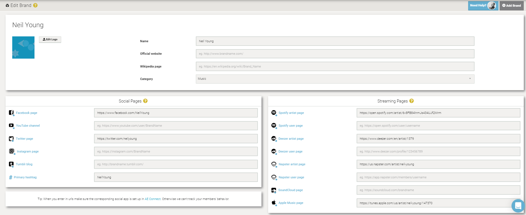Click the Edit Logo button

click(x=50, y=39)
